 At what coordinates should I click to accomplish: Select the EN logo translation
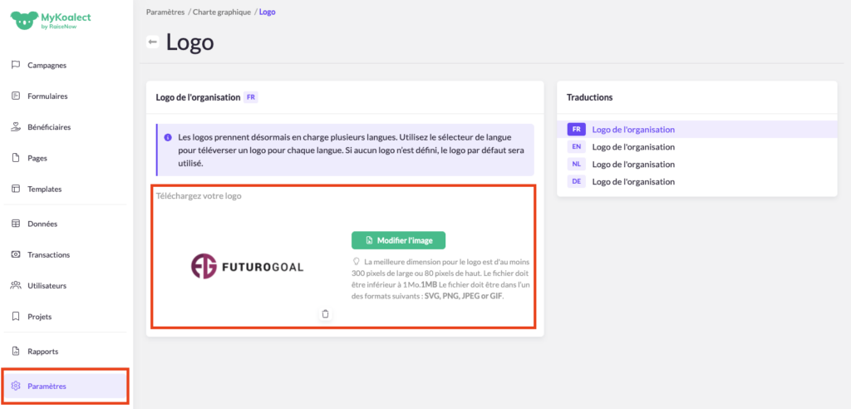632,147
